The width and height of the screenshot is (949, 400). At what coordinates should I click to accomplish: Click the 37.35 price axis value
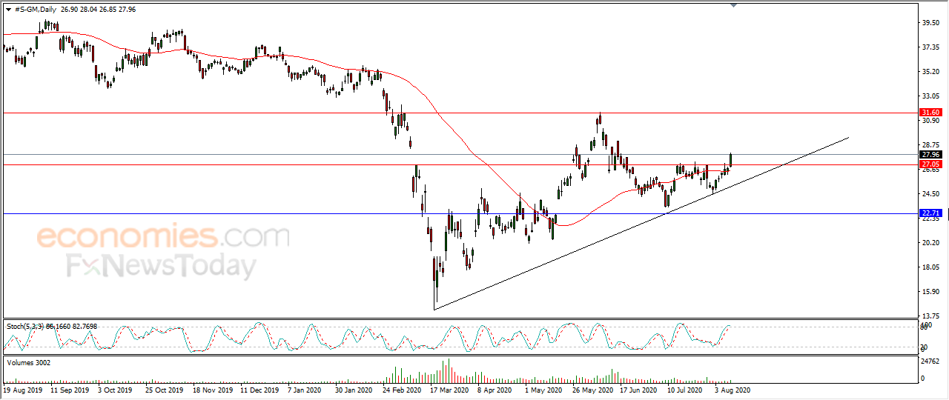[930, 47]
